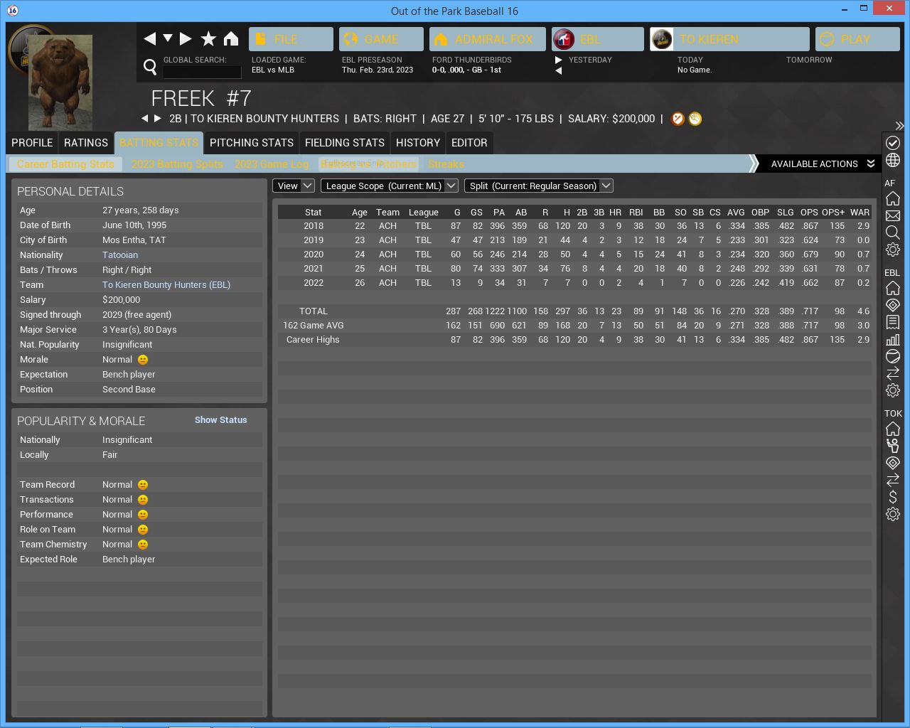The height and width of the screenshot is (728, 910).
Task: Click the calendar back arrow below Yesterday
Action: coord(559,70)
